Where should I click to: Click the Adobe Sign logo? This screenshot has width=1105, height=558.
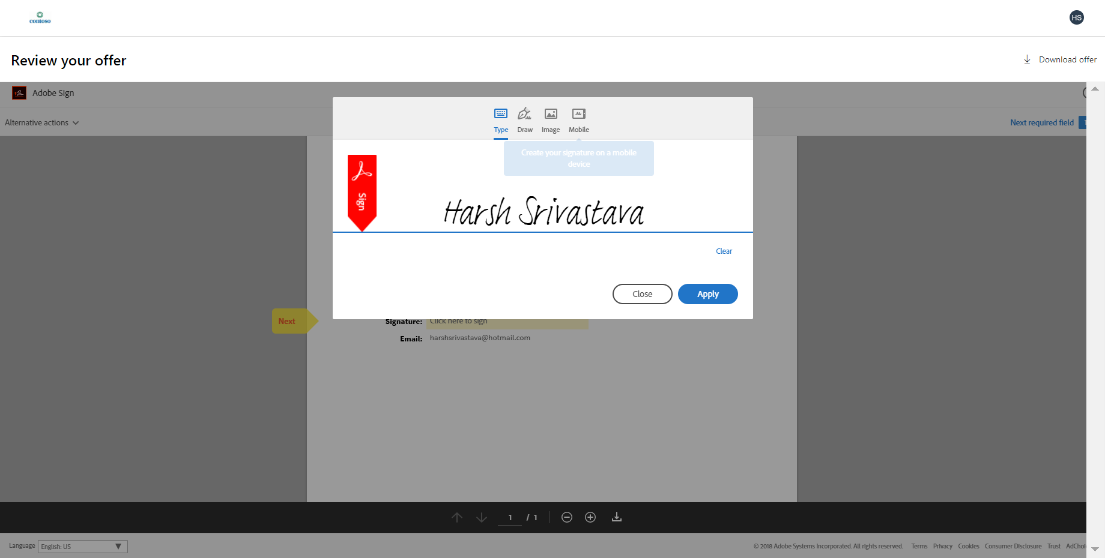[19, 92]
